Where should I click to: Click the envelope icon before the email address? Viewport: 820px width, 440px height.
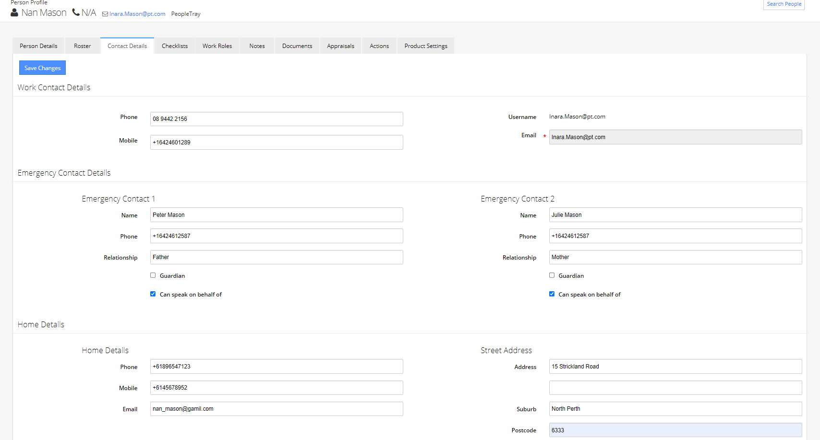point(104,14)
